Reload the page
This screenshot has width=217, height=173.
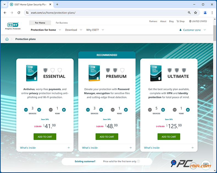click(19, 13)
